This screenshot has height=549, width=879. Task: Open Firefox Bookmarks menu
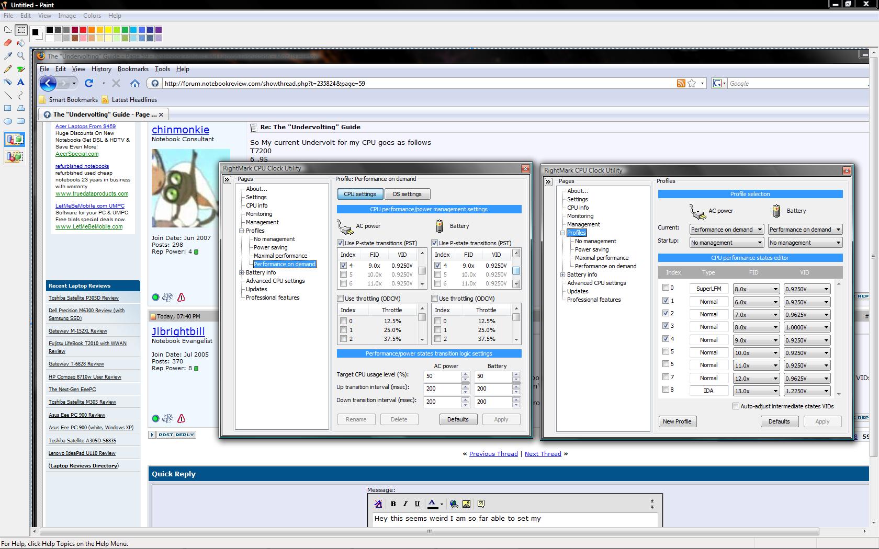click(x=133, y=69)
